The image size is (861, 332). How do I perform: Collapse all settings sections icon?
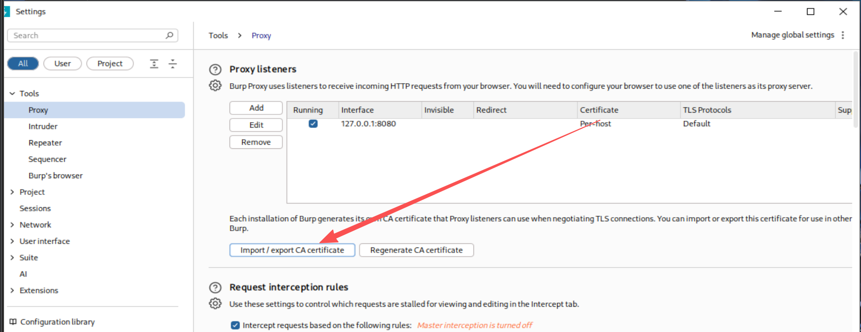point(172,64)
